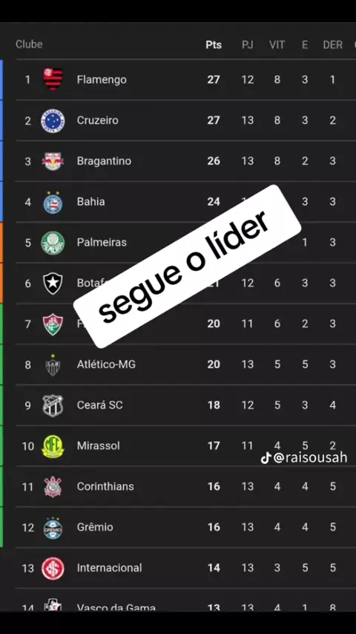Tap the Grêmio team badge
356x634 pixels.
[x=53, y=527]
